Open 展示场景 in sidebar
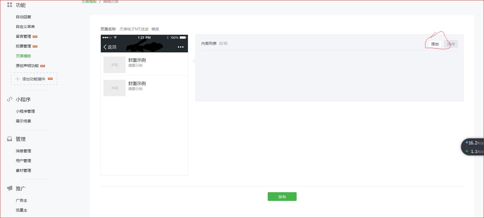This screenshot has height=218, width=484. tap(23, 121)
